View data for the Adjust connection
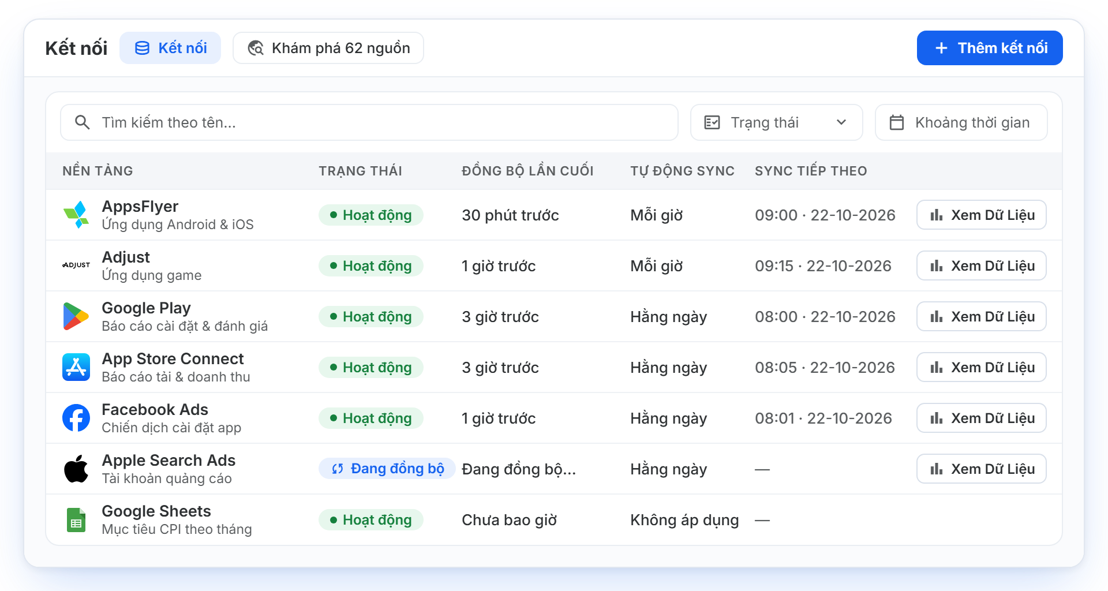1108x591 pixels. 982,265
